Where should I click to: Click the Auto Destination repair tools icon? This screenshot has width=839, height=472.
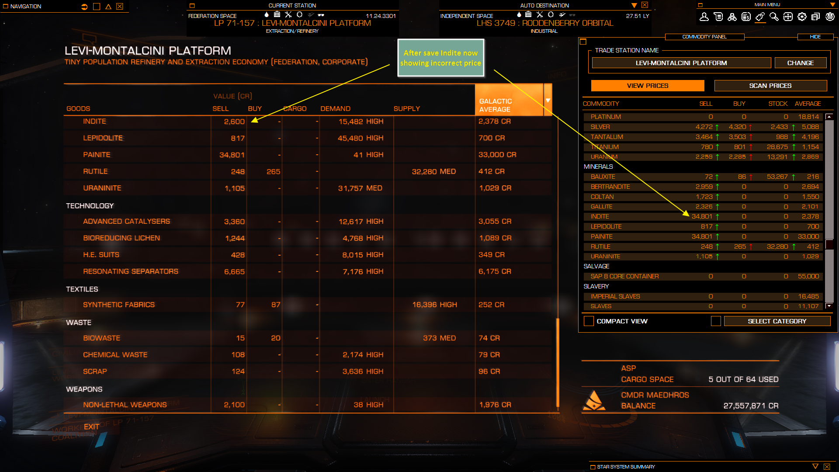pos(540,14)
